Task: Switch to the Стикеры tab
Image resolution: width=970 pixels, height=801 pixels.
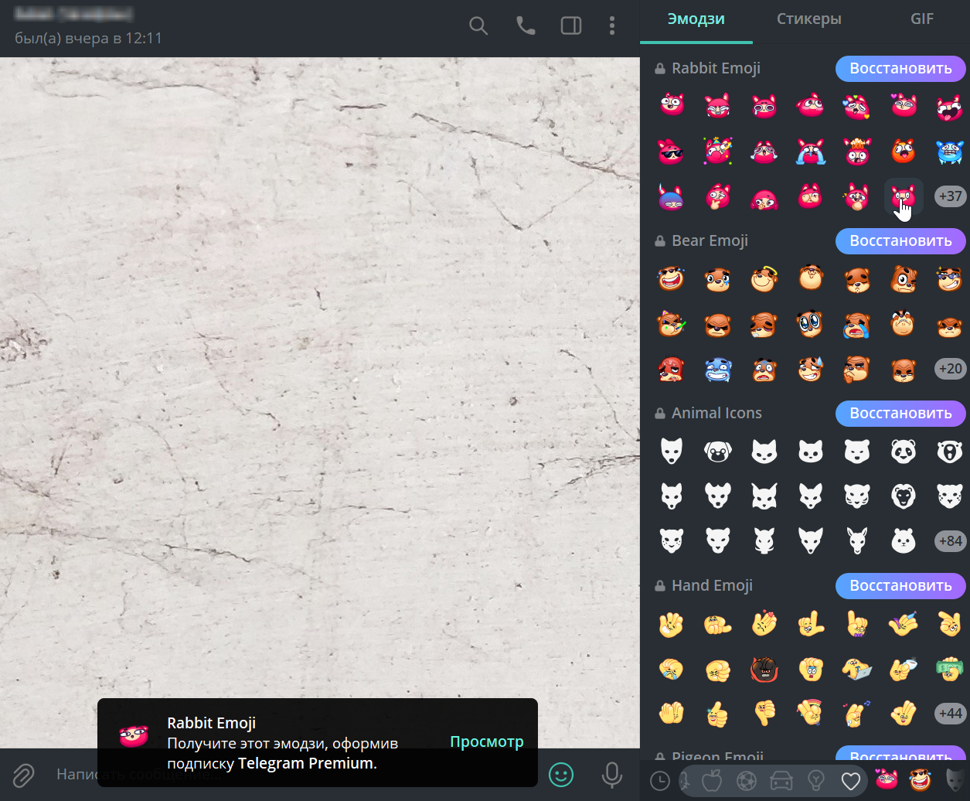Action: (x=808, y=19)
